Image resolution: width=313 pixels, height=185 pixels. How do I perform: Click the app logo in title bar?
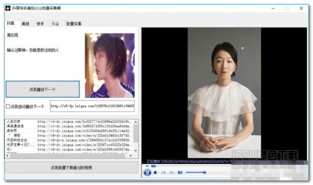click(x=8, y=8)
